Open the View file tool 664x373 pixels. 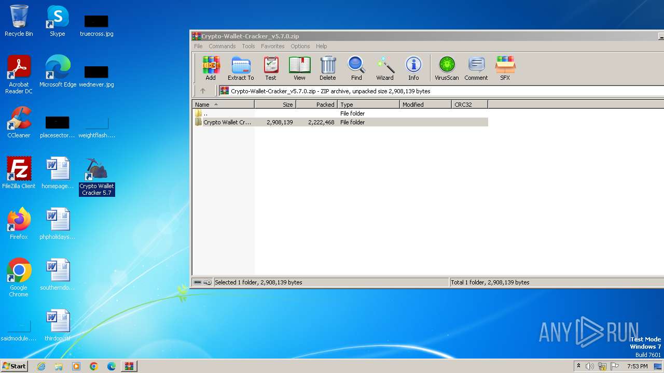(299, 68)
